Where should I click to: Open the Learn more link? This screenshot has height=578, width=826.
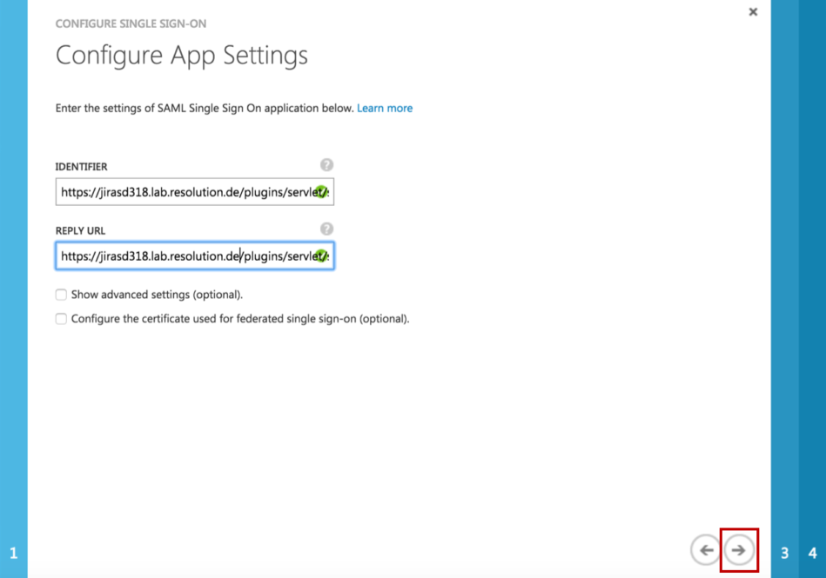[x=385, y=109]
